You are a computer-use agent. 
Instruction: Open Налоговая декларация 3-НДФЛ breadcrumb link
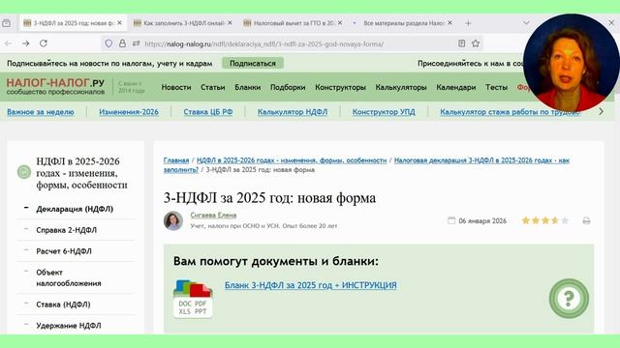[481, 160]
